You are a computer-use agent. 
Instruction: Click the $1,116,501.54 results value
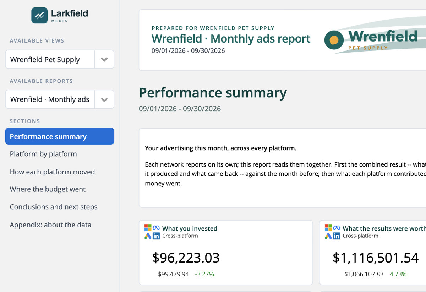[x=376, y=258]
